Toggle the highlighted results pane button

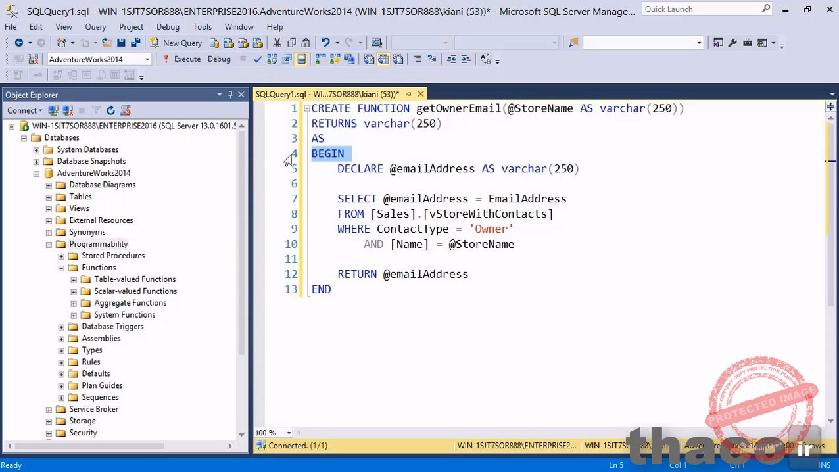301,59
